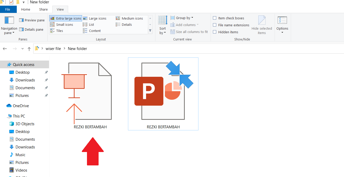Image resolution: width=344 pixels, height=177 pixels.
Task: Select the compressed PowerPoint REZKI BERTAMBAH file
Action: [163, 94]
